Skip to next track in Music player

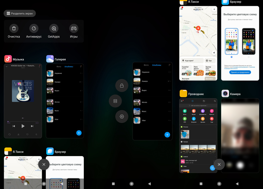click(32, 126)
